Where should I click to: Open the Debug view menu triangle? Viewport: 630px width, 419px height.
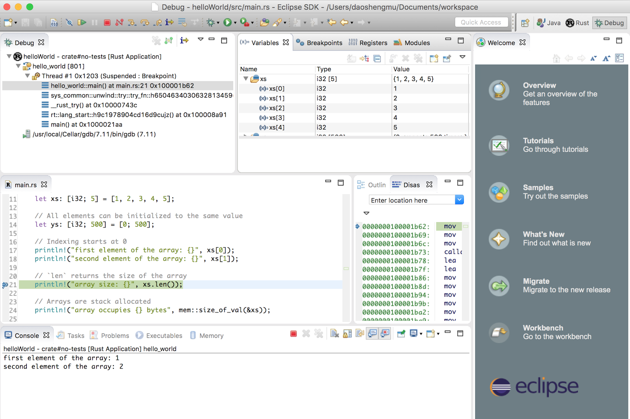pyautogui.click(x=200, y=39)
